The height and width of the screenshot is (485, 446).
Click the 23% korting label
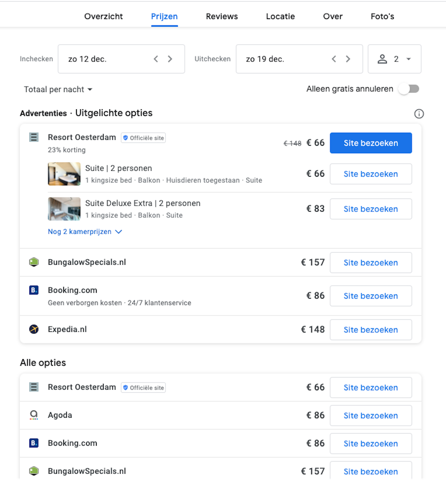(67, 150)
